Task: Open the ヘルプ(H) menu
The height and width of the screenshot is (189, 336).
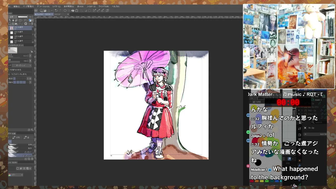Action: point(115,6)
